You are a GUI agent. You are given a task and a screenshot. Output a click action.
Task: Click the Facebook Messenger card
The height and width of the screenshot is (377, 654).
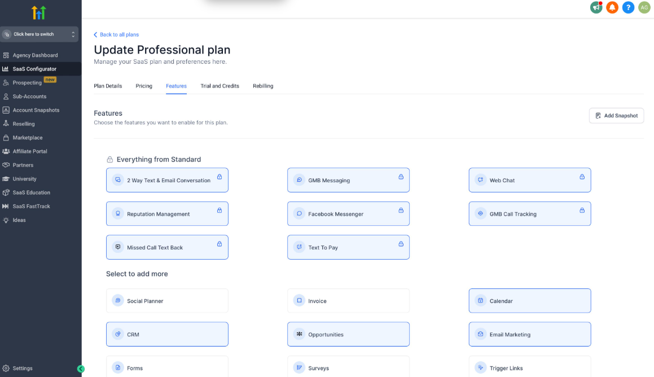(x=348, y=213)
